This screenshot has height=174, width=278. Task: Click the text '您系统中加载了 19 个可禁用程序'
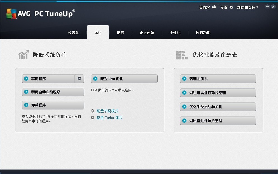pyautogui.click(x=46, y=117)
